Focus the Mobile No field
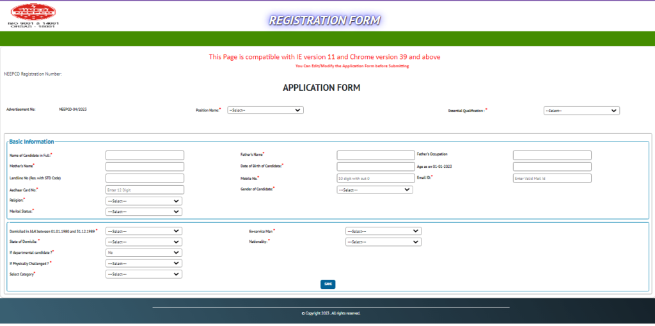The image size is (655, 326). point(375,178)
